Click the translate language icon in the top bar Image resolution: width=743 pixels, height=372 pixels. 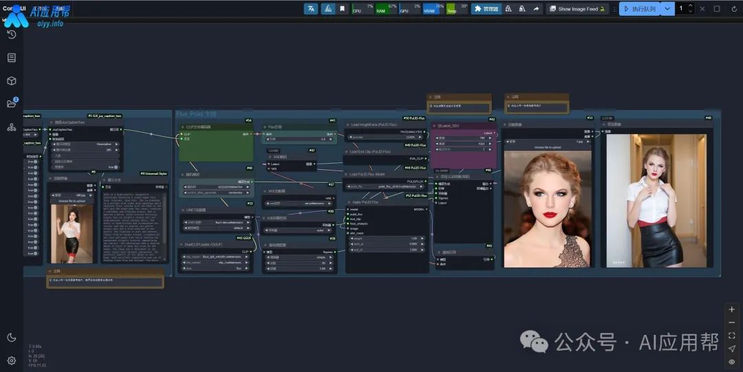click(311, 8)
